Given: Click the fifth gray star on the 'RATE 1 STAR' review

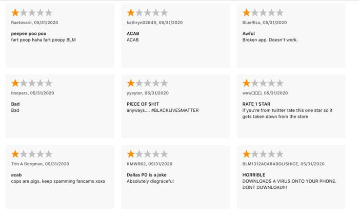Looking at the screenshot, I should point(279,83).
